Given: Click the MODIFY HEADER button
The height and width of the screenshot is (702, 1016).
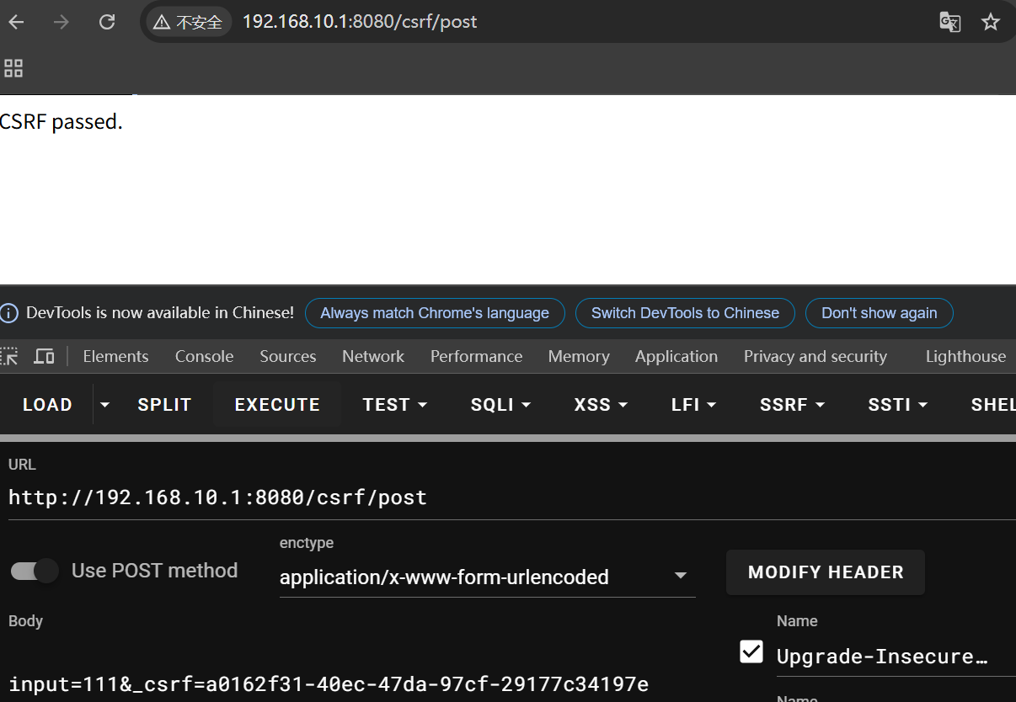Looking at the screenshot, I should tap(825, 572).
